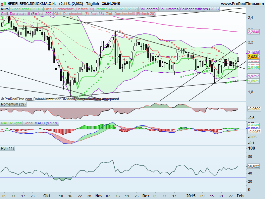This screenshot has width=265, height=199.
Task: Click the RSI axis label 100
Action: tap(251, 148)
